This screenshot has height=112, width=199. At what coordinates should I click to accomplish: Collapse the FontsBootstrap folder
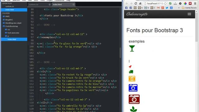click(12, 26)
